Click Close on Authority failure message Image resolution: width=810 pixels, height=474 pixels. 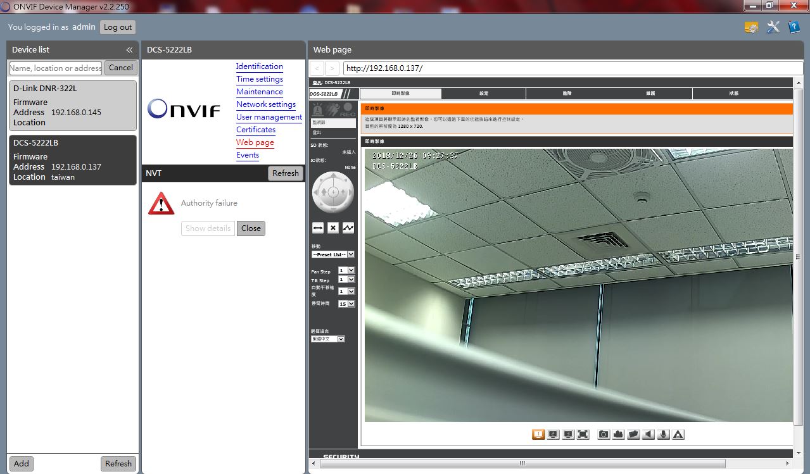point(251,228)
